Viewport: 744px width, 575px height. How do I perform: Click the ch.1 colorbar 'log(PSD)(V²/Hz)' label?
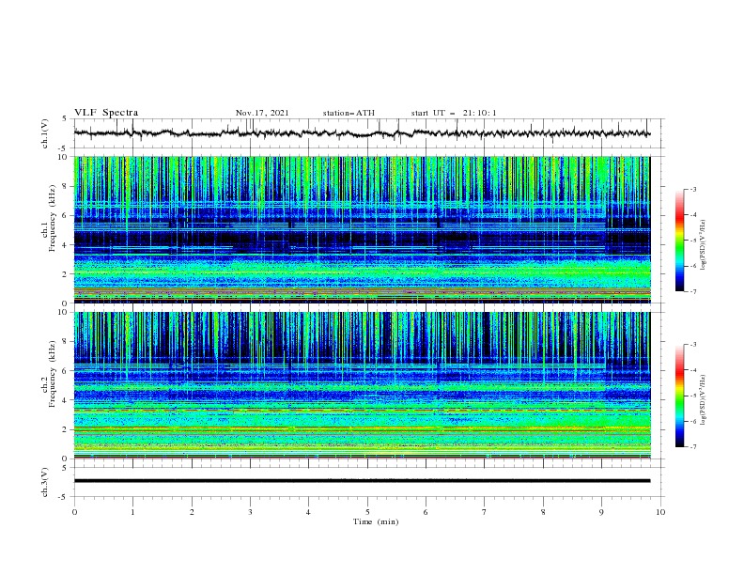(x=704, y=244)
